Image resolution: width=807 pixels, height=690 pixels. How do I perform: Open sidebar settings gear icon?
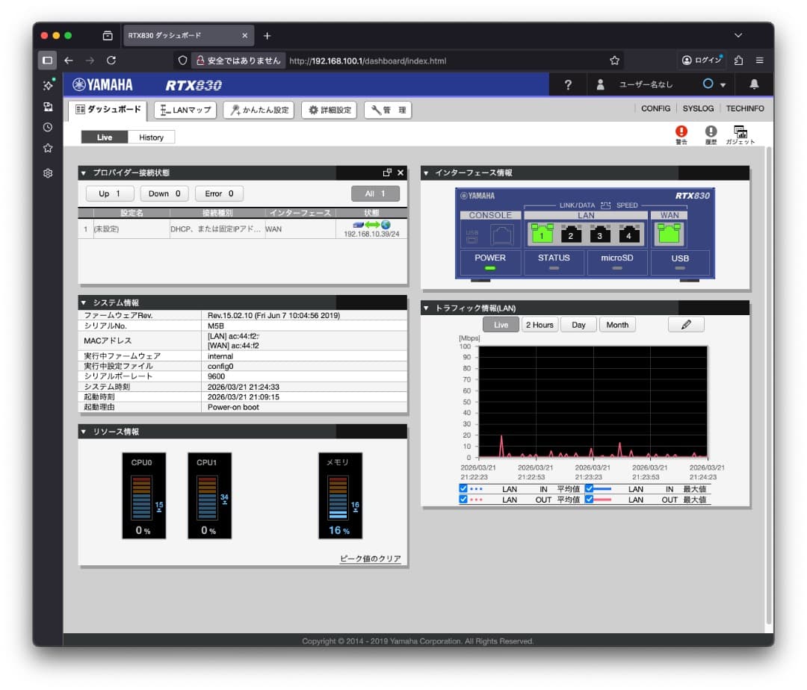[48, 173]
